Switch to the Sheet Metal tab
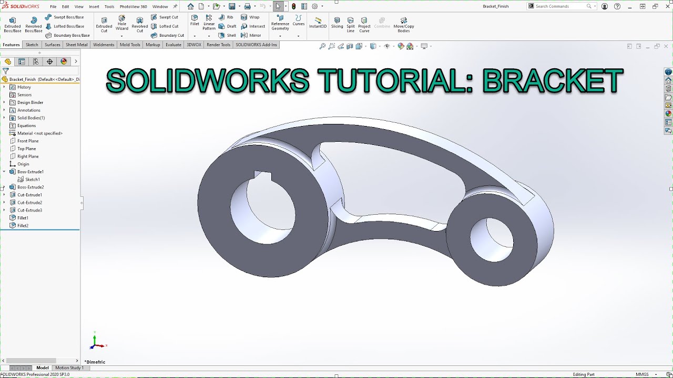 coord(77,45)
